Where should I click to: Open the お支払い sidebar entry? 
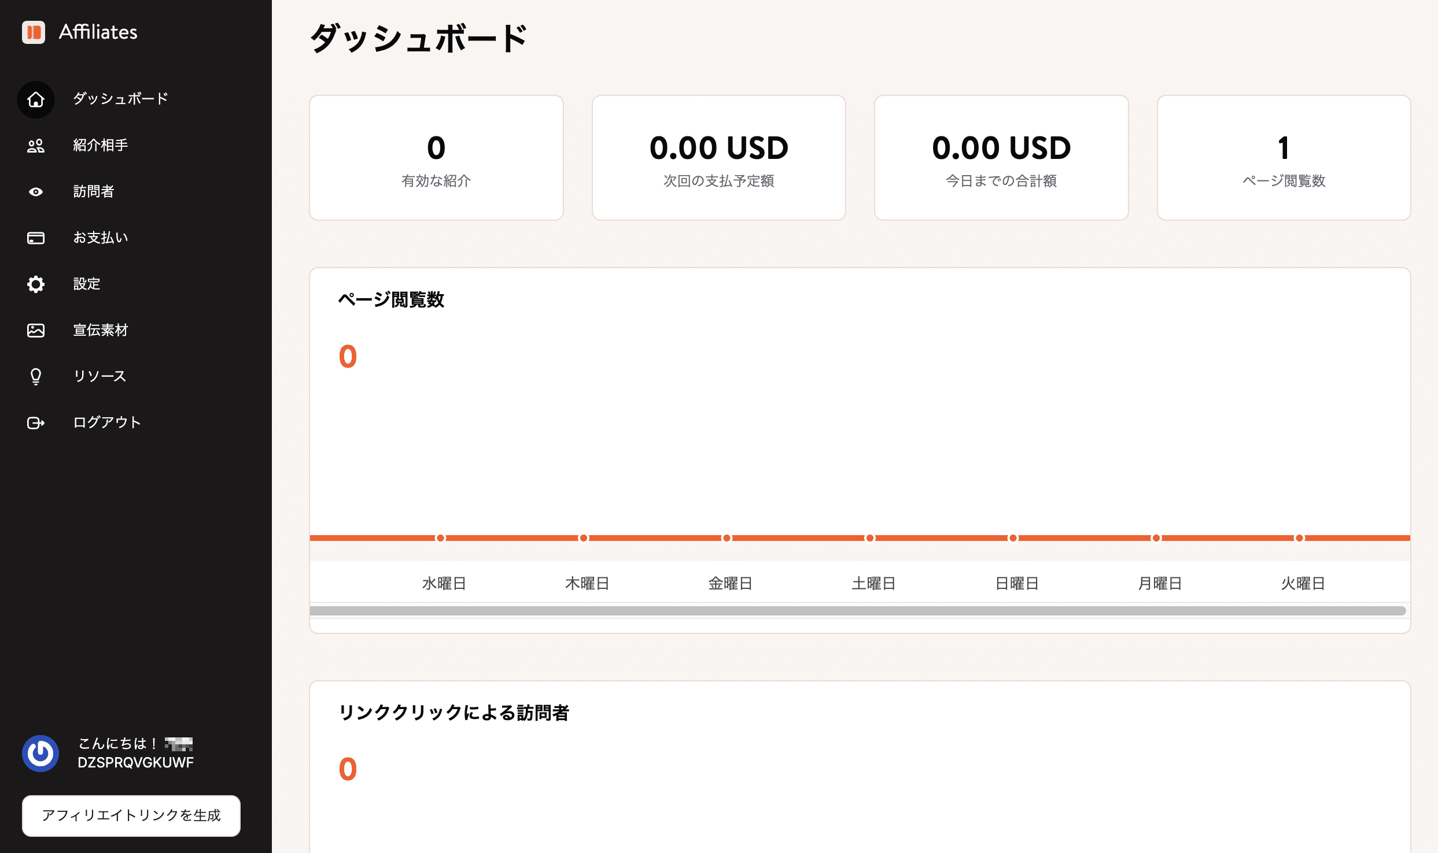point(100,238)
